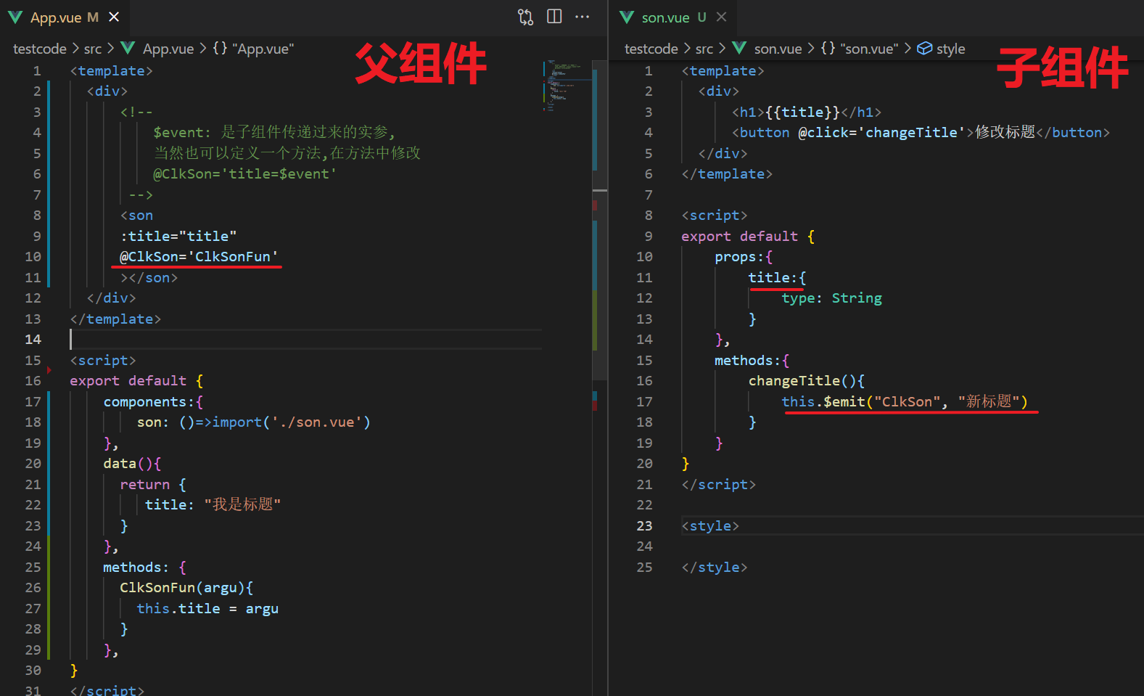Click the src breadcrumb in the App.vue editor
Screen dimensions: 1144x696
click(93, 49)
